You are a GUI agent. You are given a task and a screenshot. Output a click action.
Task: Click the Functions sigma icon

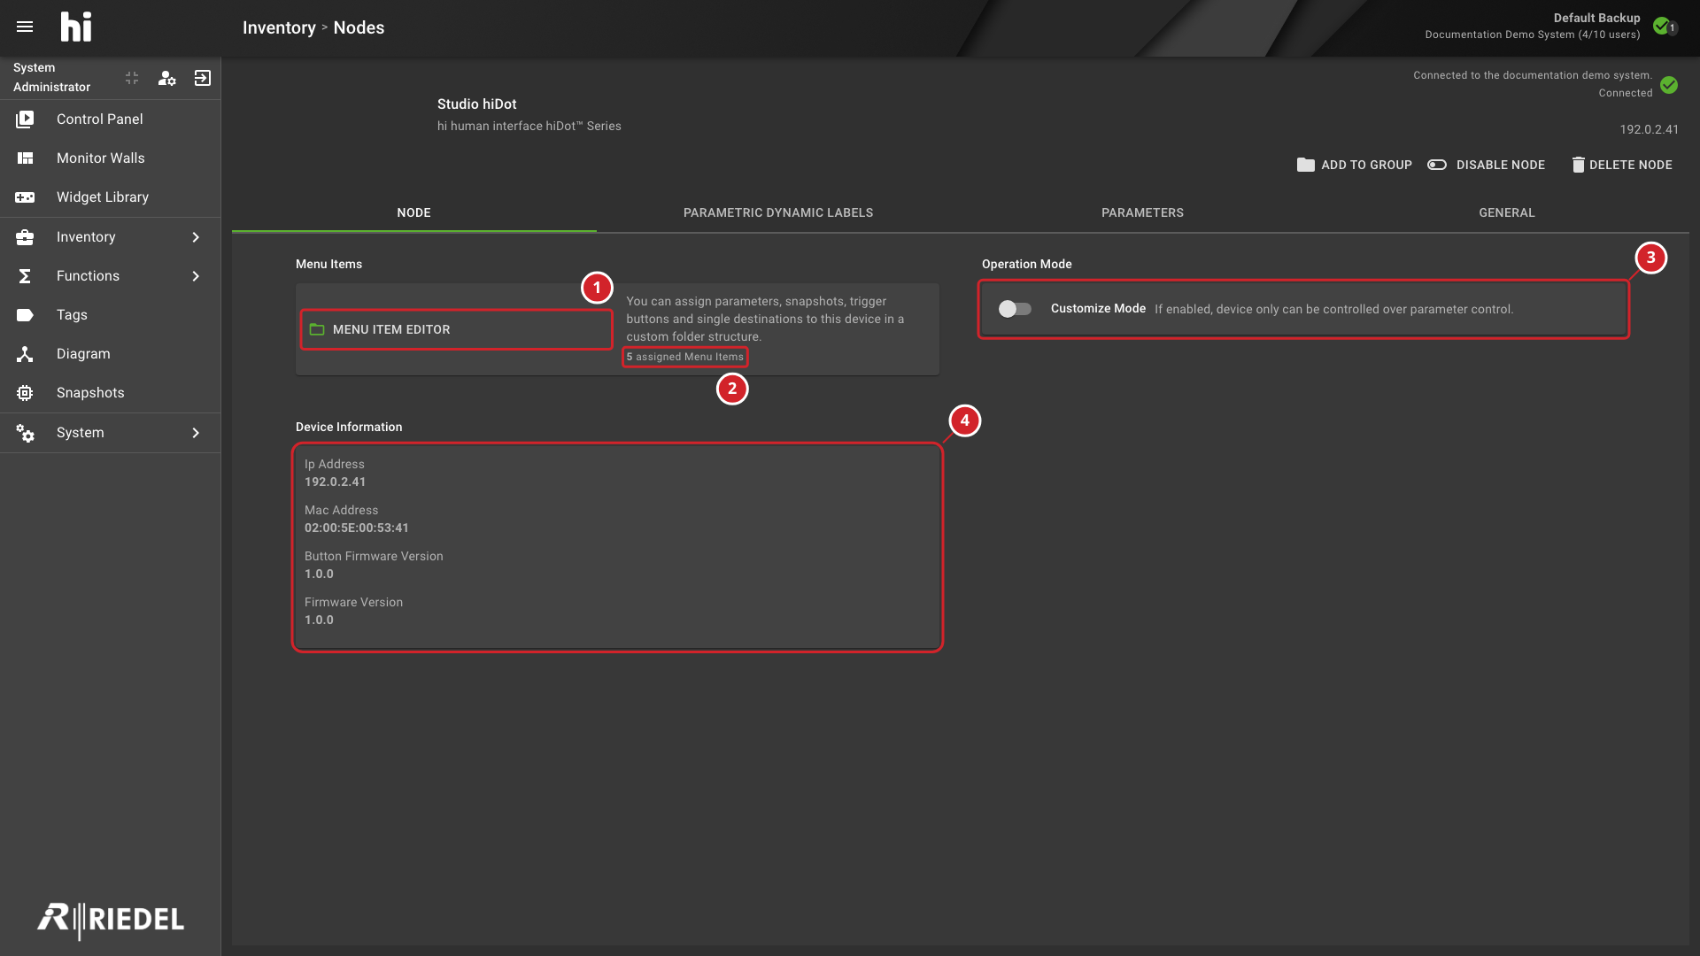(x=25, y=276)
